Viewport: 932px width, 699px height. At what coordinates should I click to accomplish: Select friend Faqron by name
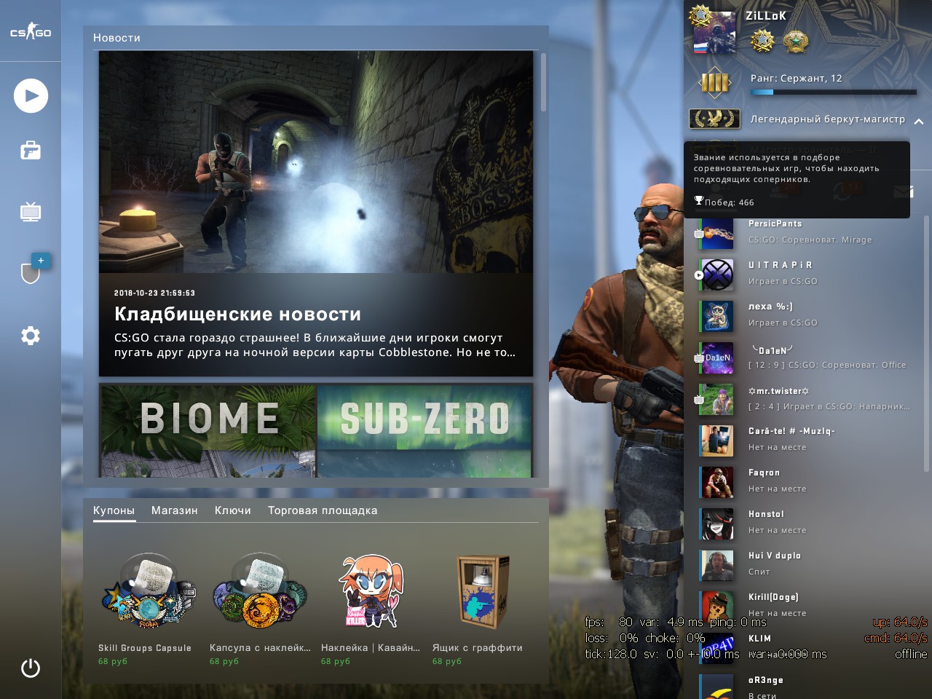click(765, 473)
